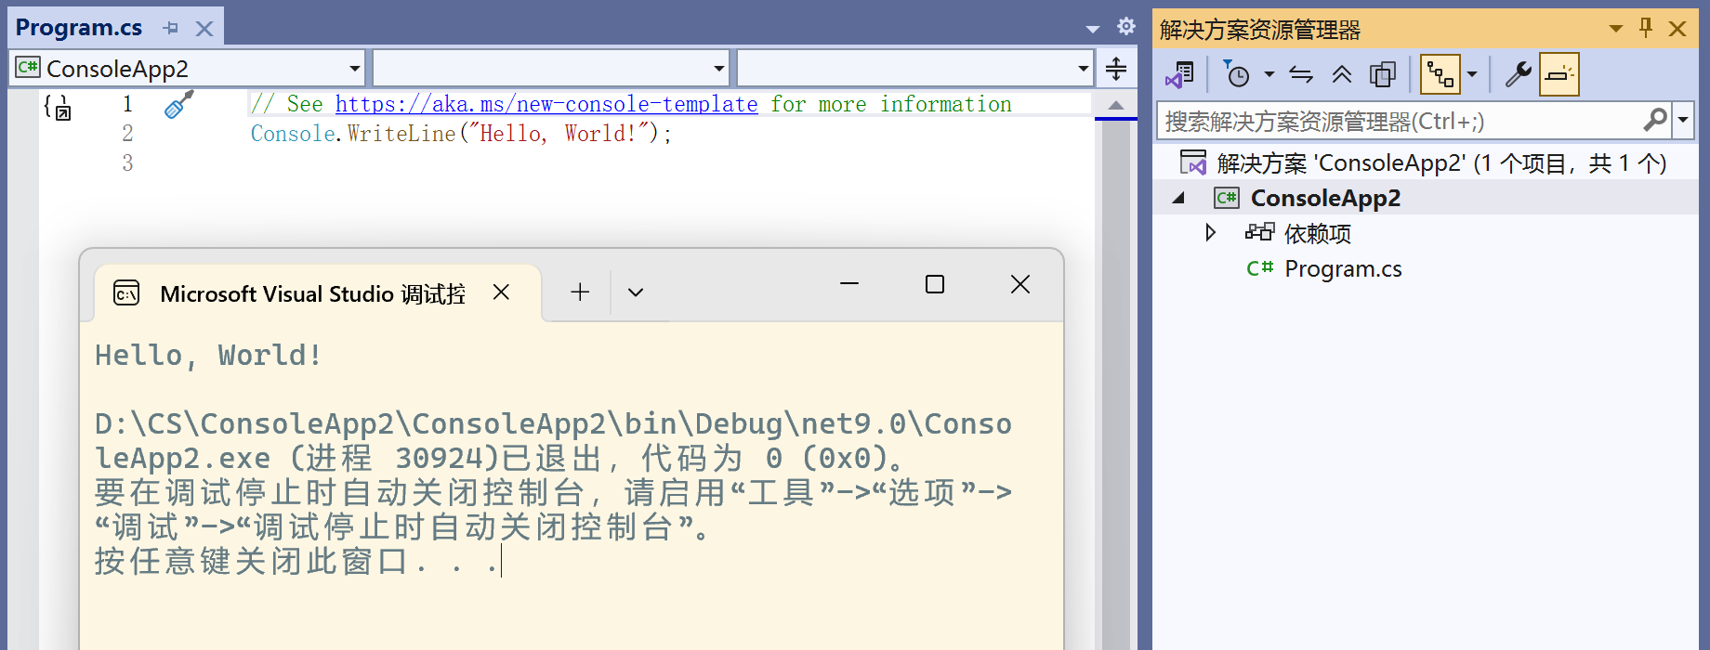
Task: Close the Solution Explorer panel
Action: tap(1677, 29)
